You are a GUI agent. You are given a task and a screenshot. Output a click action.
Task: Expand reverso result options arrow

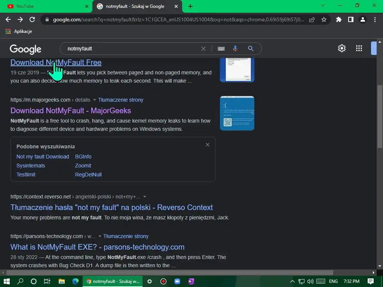[145, 197]
